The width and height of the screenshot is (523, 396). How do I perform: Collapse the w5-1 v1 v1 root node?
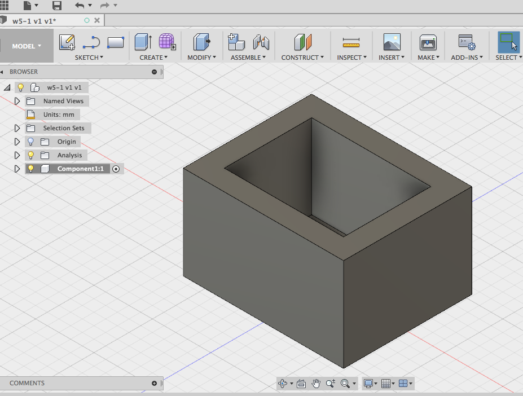click(x=7, y=87)
